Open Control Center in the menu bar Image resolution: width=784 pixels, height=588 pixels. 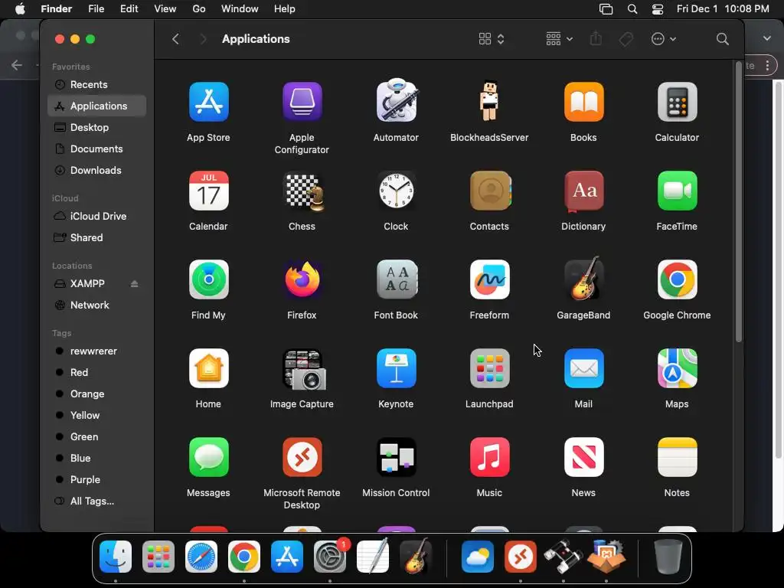(x=658, y=9)
